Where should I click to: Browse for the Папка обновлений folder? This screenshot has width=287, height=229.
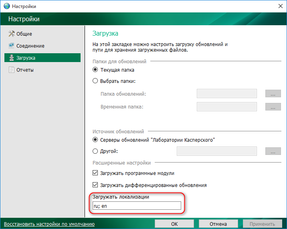coord(273,94)
